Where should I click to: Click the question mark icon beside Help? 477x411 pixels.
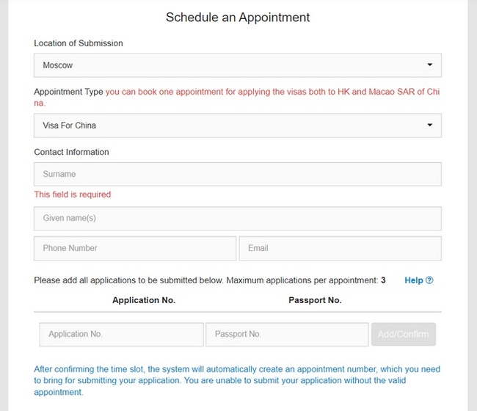pyautogui.click(x=429, y=280)
